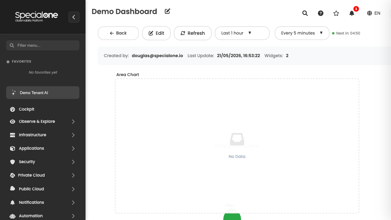Click the Next in countdown text
The height and width of the screenshot is (220, 391).
(x=348, y=33)
